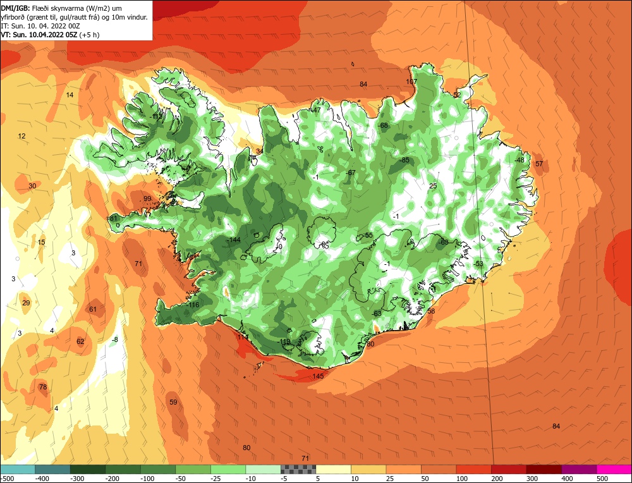Click the map value '114' on southwest coast
The width and height of the screenshot is (632, 483).
tap(243, 337)
